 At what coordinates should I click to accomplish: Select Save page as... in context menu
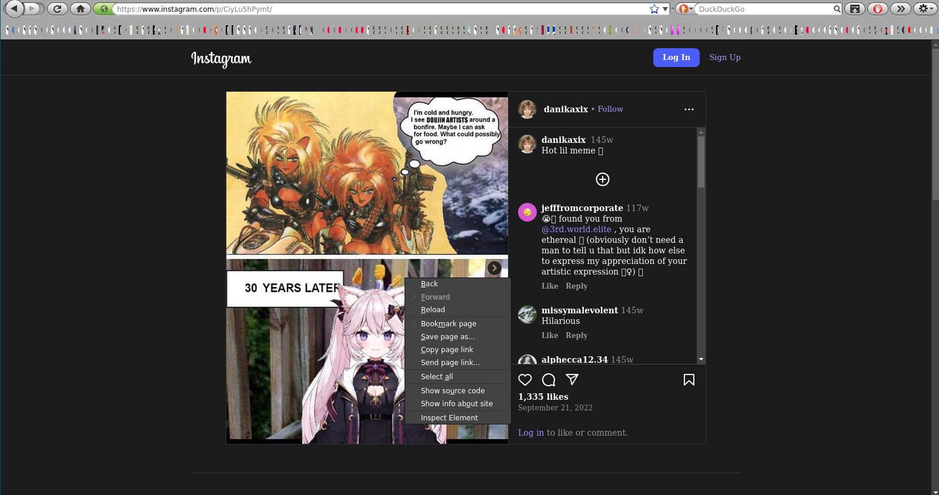pyautogui.click(x=457, y=337)
